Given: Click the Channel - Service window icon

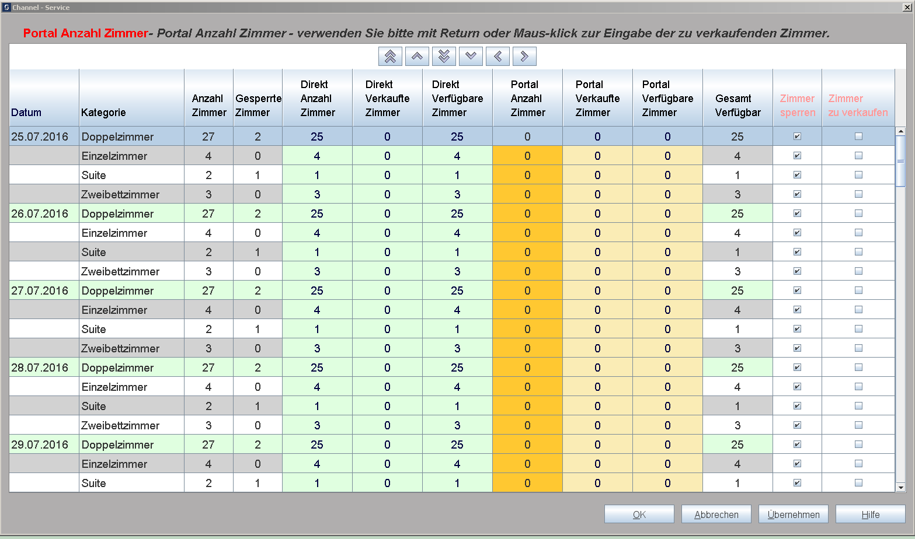Looking at the screenshot, I should (x=6, y=8).
